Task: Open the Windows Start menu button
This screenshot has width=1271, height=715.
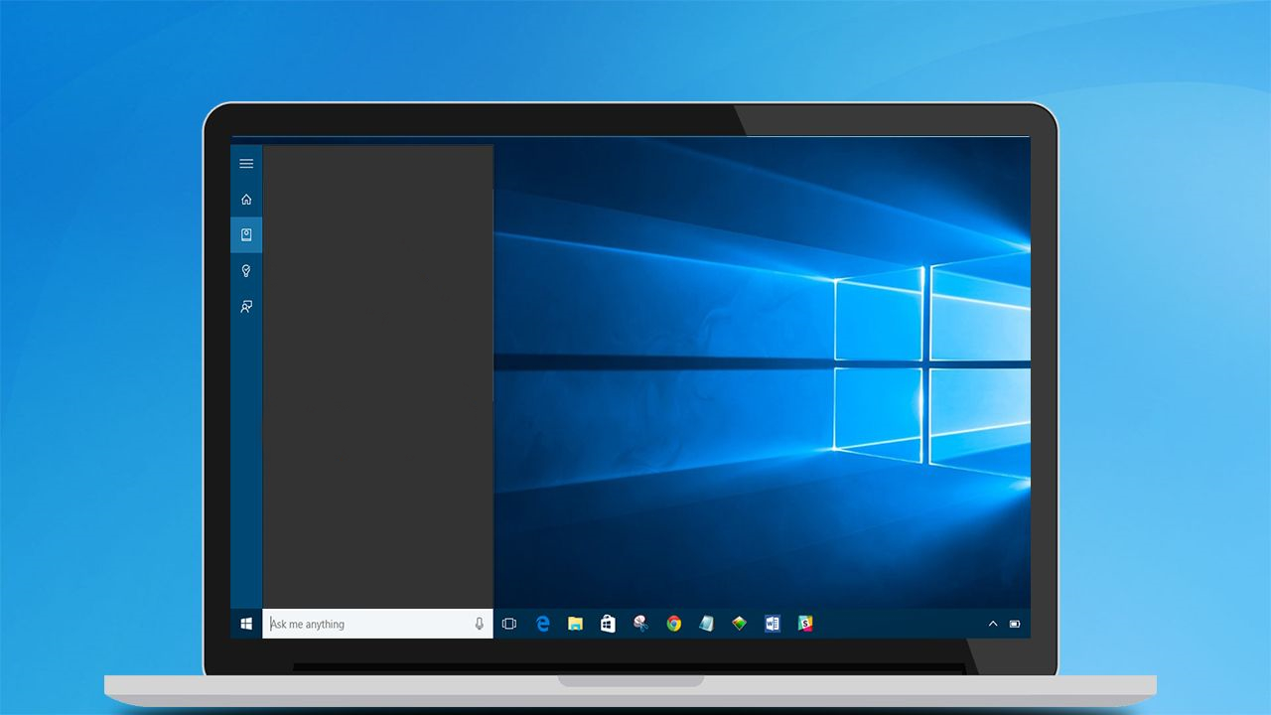Action: click(246, 624)
